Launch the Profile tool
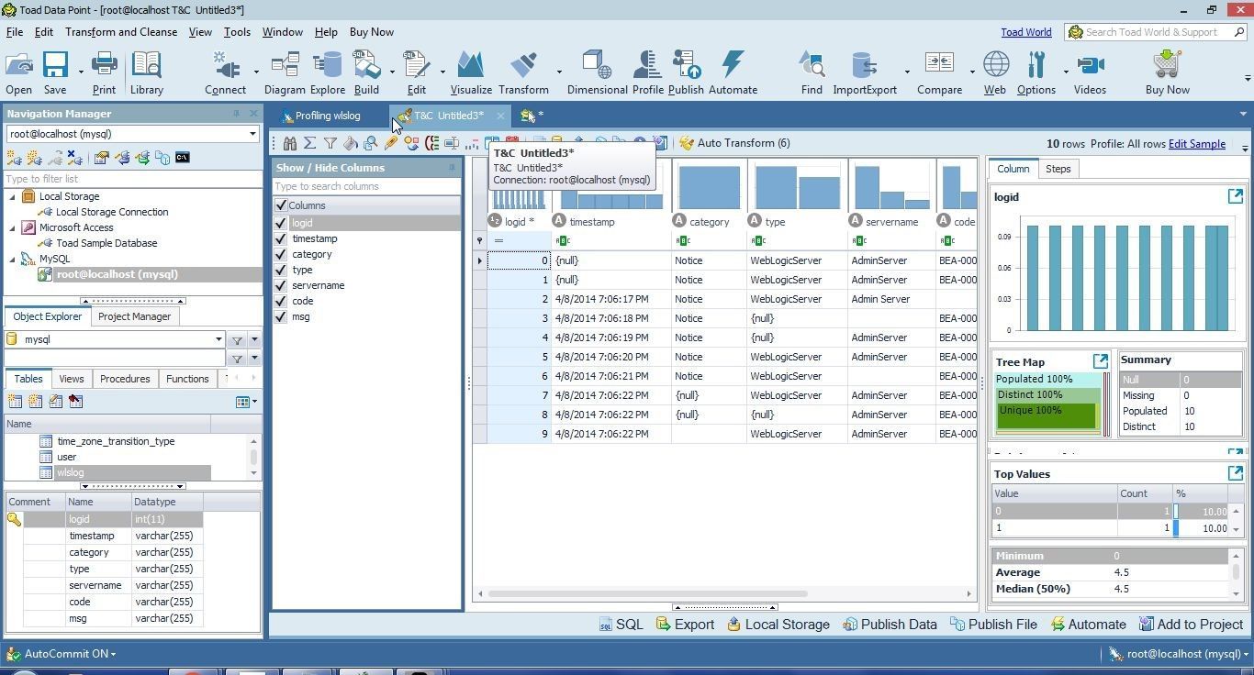1254x675 pixels. point(647,72)
